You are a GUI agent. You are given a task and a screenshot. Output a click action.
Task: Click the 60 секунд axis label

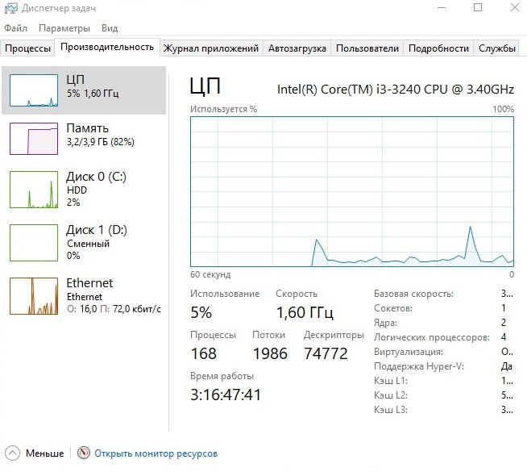[210, 274]
